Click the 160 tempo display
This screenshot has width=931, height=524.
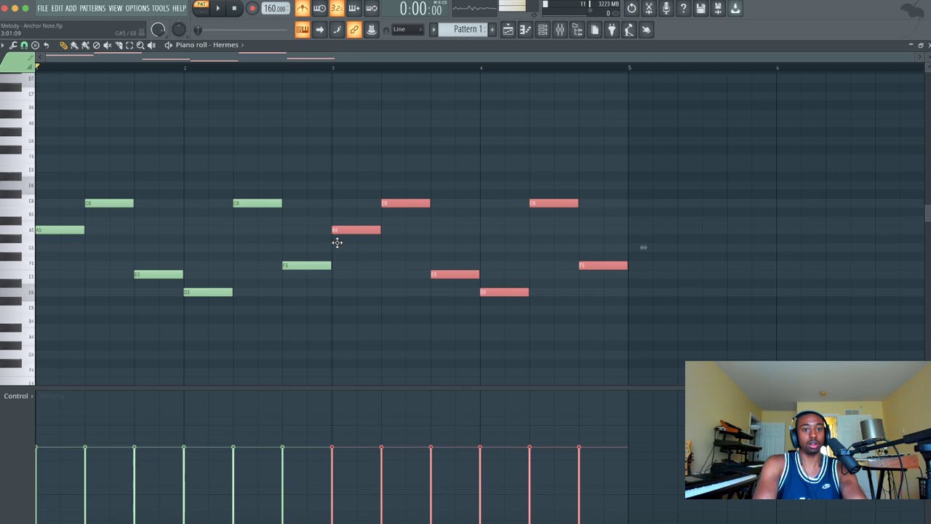(x=274, y=9)
